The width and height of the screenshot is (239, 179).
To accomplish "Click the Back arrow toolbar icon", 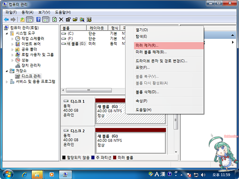I will pyautogui.click(x=6, y=19).
